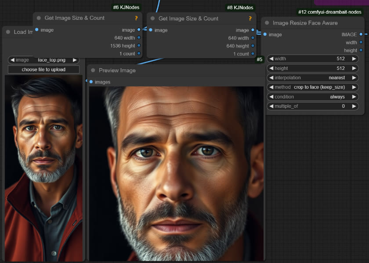The width and height of the screenshot is (369, 263).
Task: Select next method option
Action: tap(354, 87)
